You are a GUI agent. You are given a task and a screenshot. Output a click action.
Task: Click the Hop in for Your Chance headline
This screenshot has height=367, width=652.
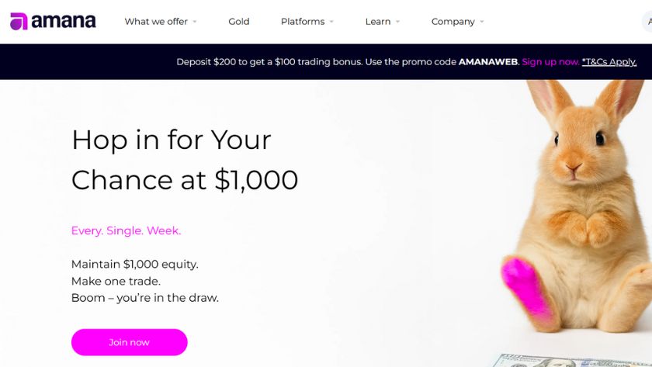pos(185,160)
